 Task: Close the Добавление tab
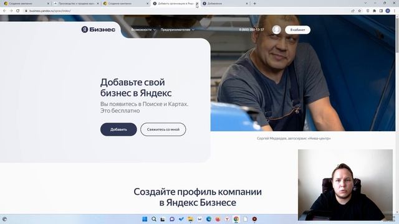pos(247,4)
